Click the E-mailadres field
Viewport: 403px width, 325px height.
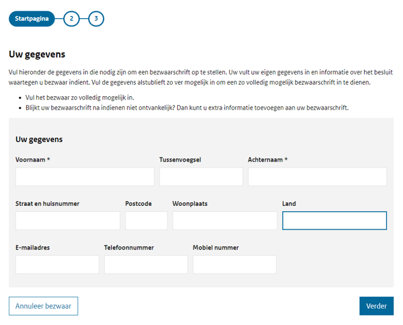pos(57,264)
